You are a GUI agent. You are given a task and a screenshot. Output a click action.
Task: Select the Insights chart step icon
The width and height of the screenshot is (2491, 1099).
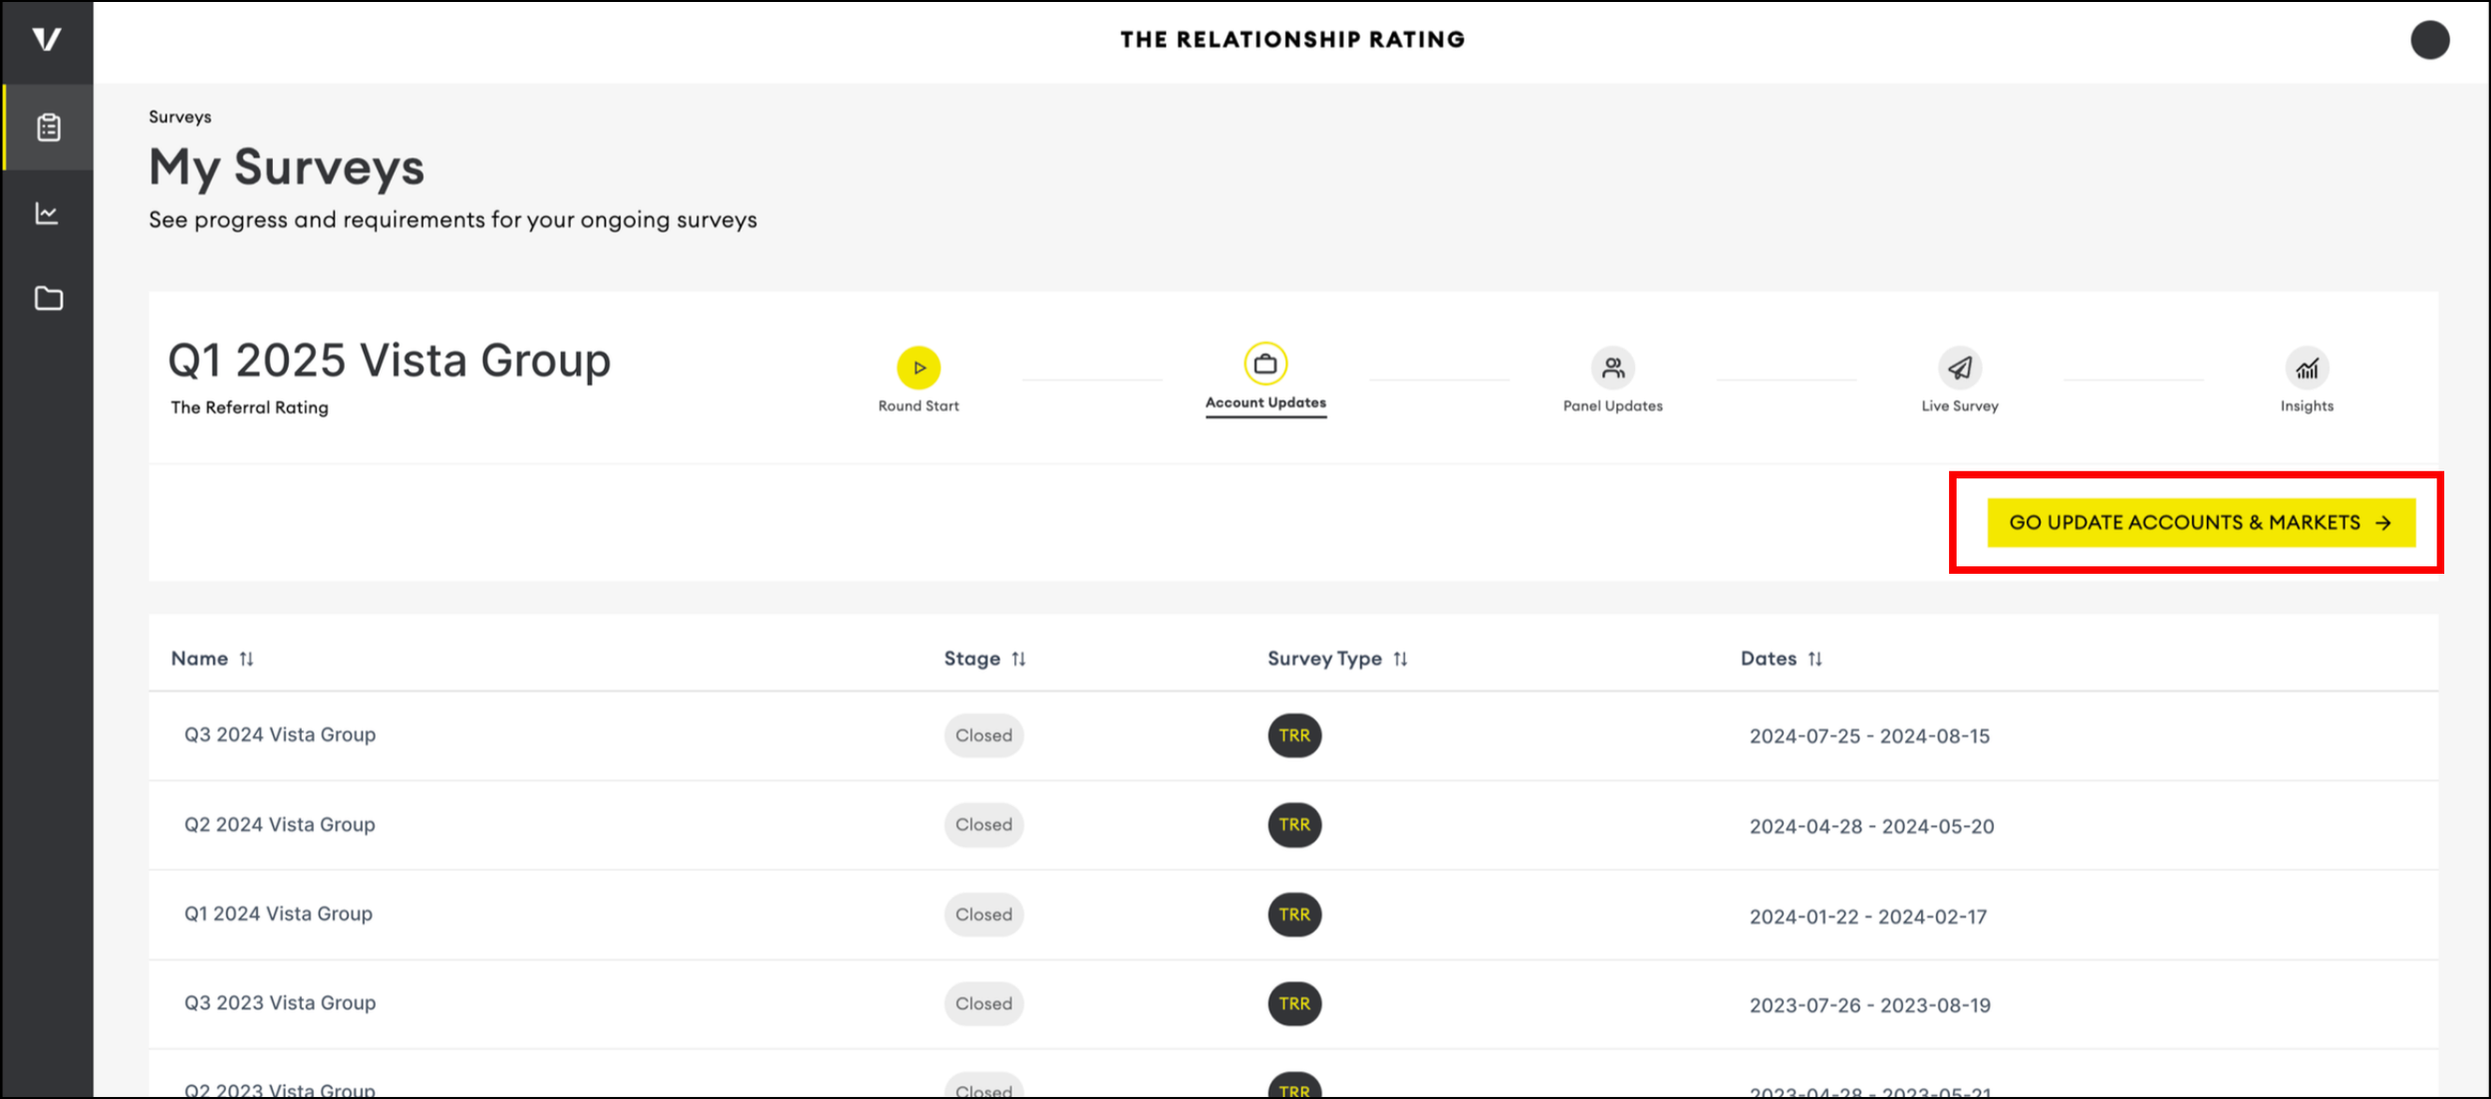pos(2306,369)
